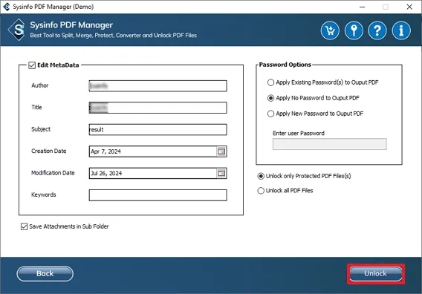Screen dimensions: 422x294
Task: Select Apply New Password to Output PDF
Action: [270, 114]
